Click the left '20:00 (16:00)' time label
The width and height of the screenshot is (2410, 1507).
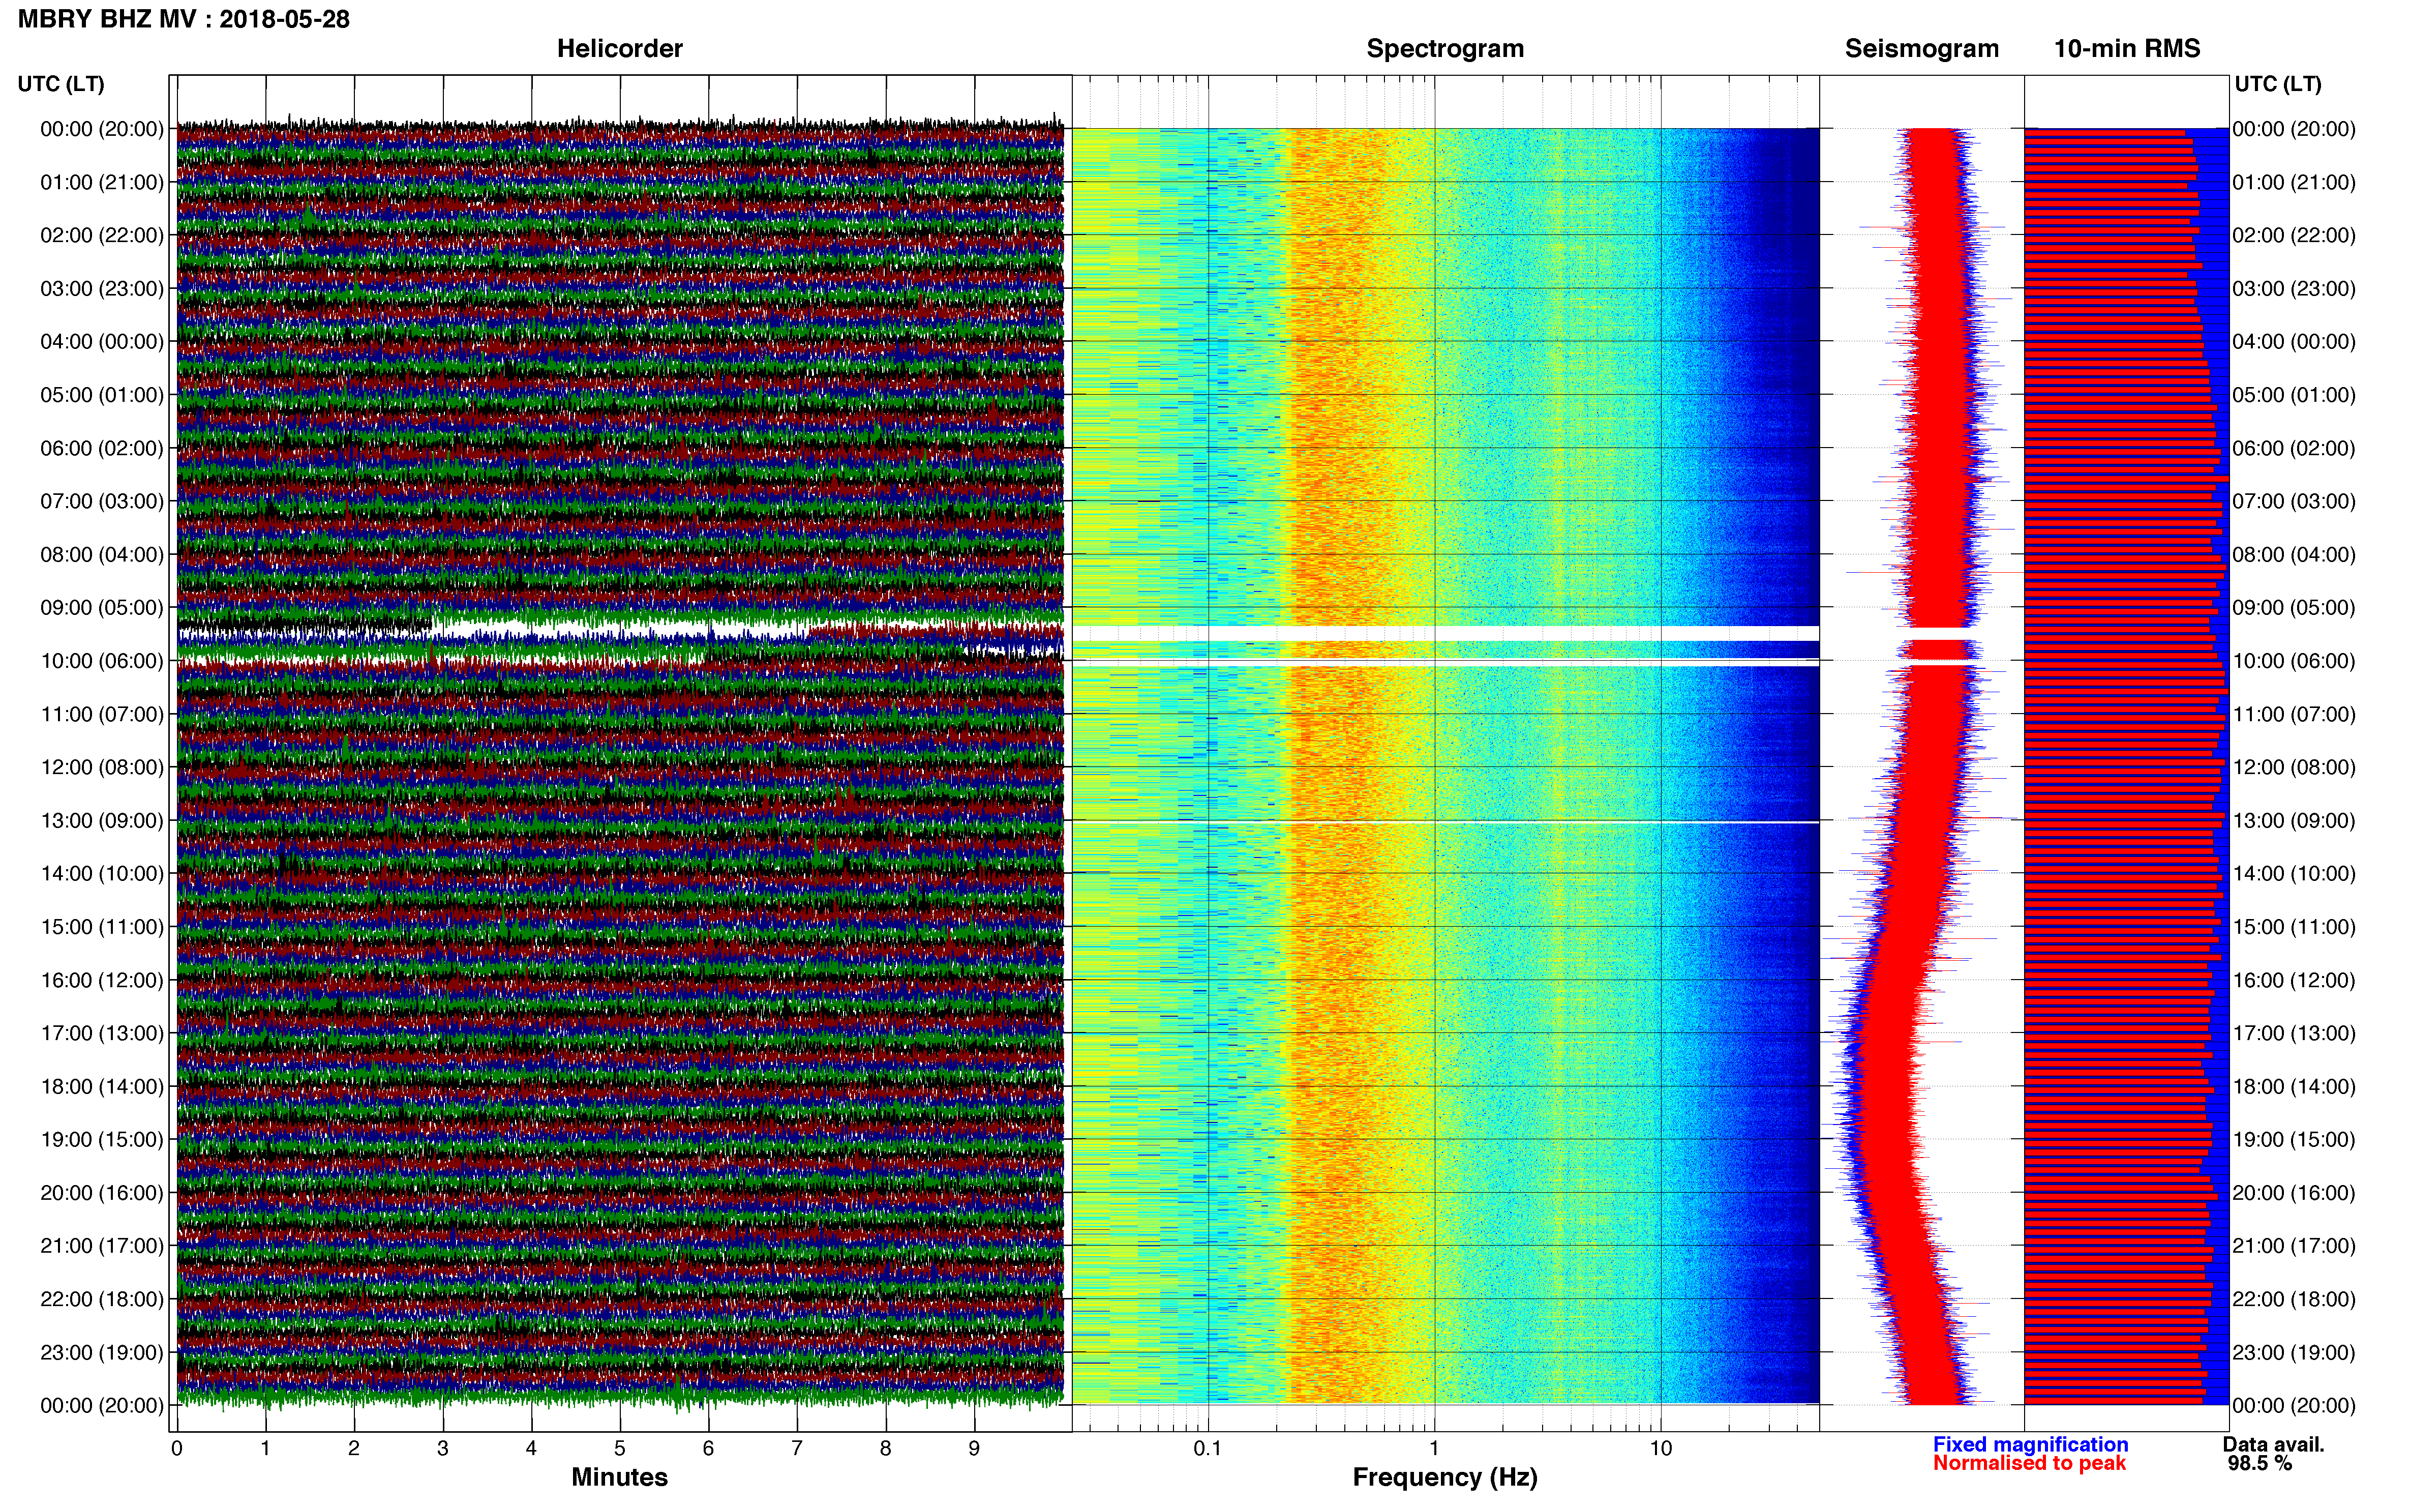102,1193
